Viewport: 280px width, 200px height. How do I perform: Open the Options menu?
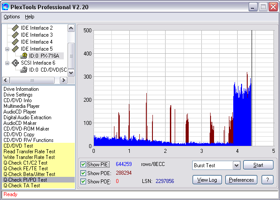click(x=12, y=17)
